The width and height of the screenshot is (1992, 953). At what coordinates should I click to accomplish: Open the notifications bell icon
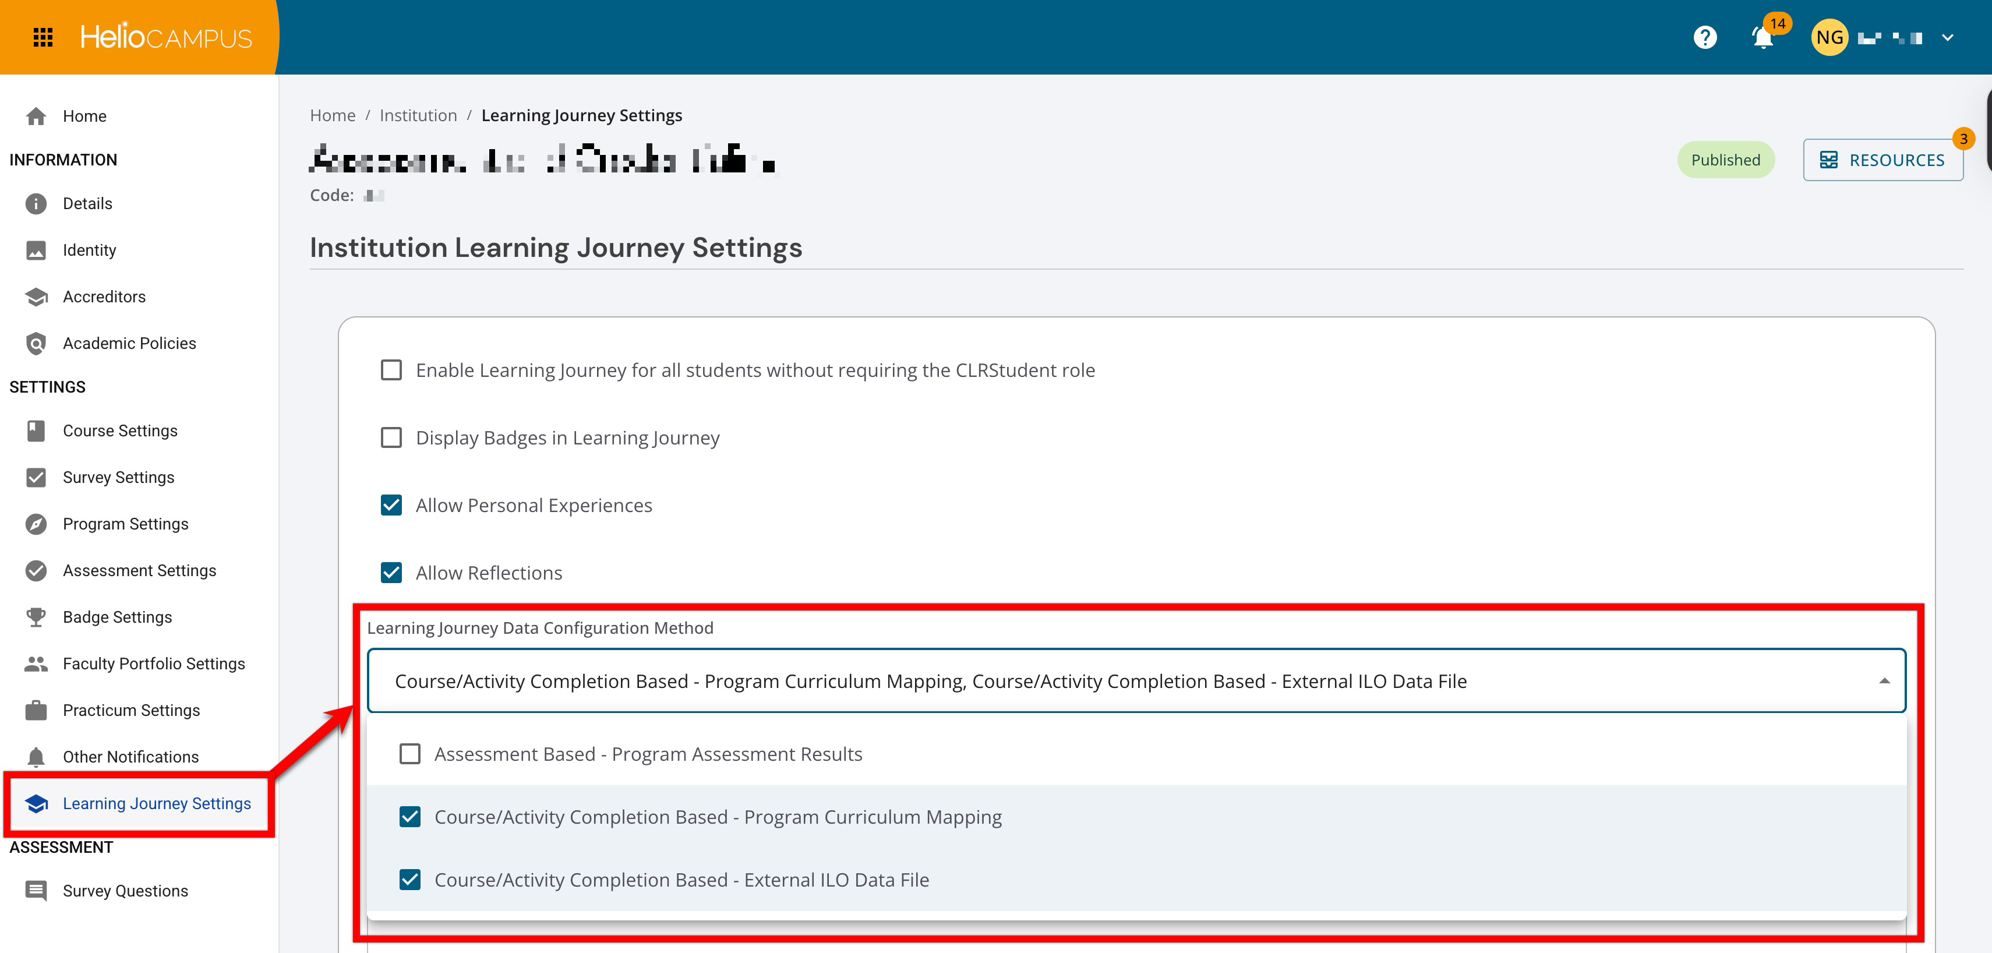click(x=1763, y=37)
